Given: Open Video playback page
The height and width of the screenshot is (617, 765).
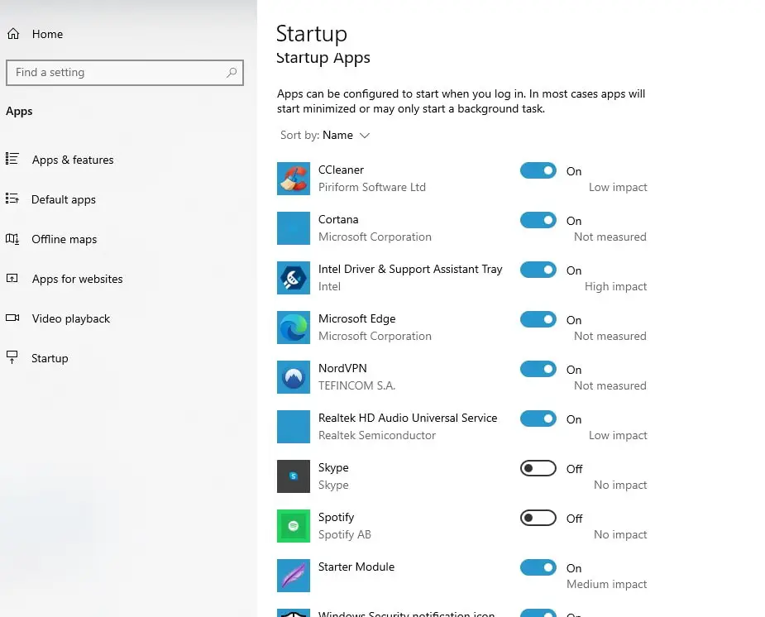Looking at the screenshot, I should pyautogui.click(x=71, y=319).
